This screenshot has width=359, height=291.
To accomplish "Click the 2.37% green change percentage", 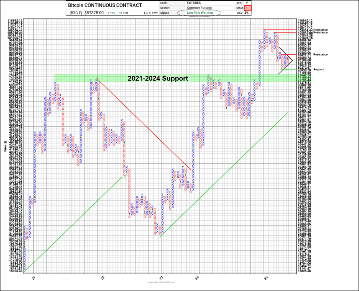I will [x=111, y=13].
